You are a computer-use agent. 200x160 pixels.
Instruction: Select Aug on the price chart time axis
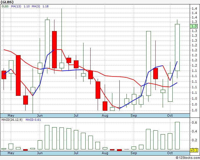click(105, 115)
